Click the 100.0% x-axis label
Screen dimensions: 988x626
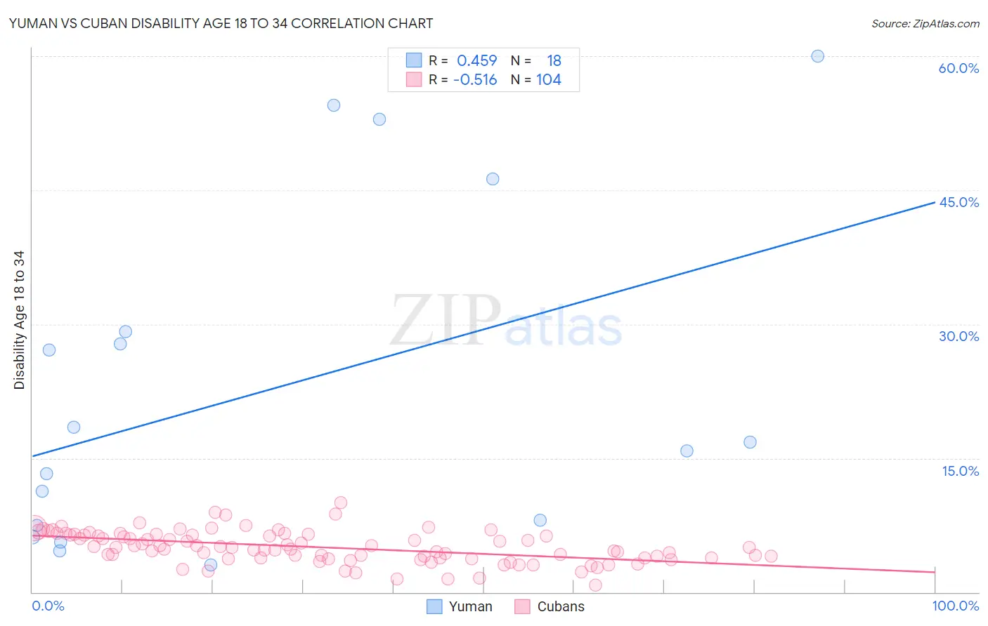tap(956, 606)
